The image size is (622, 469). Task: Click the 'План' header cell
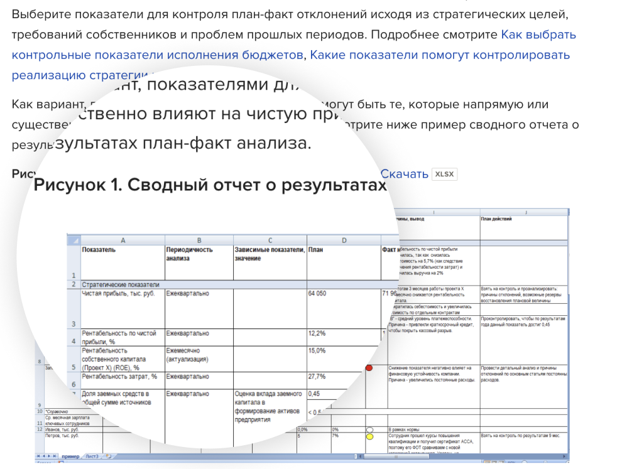click(344, 262)
